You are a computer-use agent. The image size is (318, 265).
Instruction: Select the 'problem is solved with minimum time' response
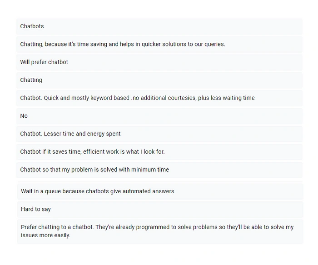coord(159,170)
